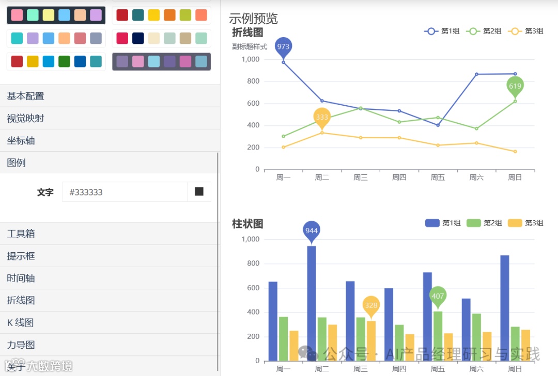
Task: Toggle 第2组 legend in bar chart
Action: (484, 223)
